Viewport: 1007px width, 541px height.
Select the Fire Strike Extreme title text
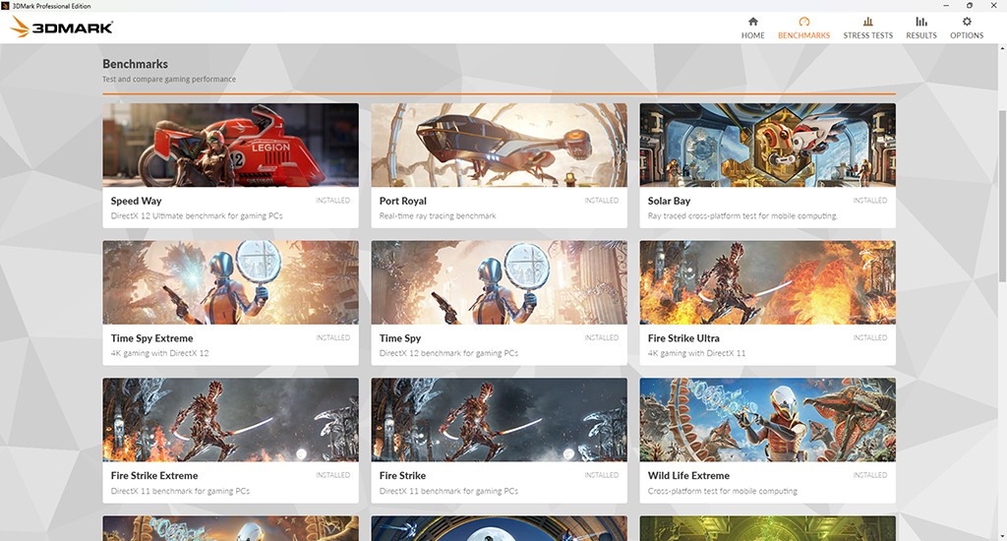click(x=154, y=476)
